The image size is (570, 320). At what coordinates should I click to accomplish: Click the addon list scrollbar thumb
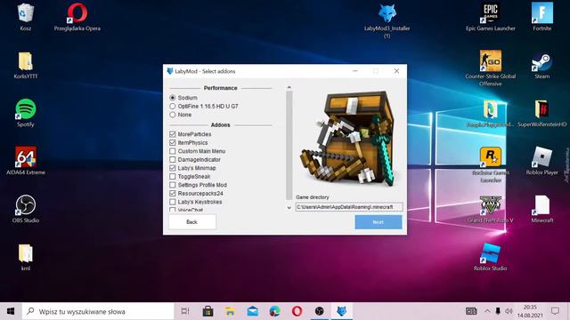pos(289,145)
